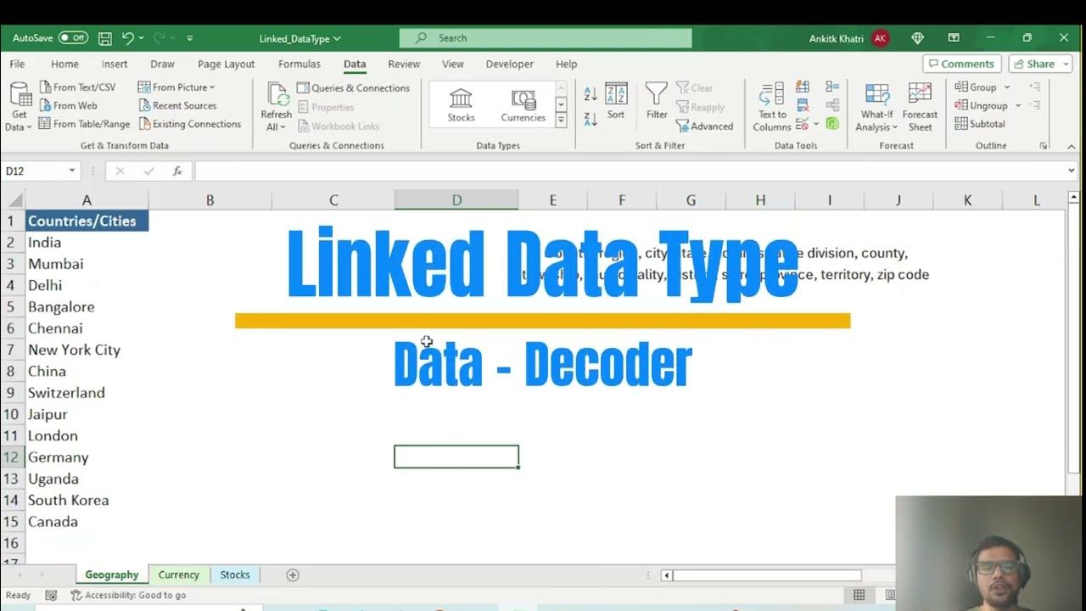Select cell containing New York City
The height and width of the screenshot is (611, 1086).
click(x=87, y=350)
